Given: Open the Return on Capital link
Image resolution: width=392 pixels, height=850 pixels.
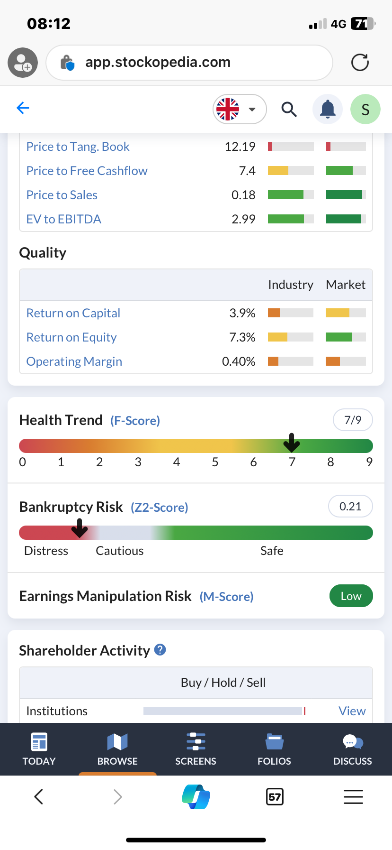Looking at the screenshot, I should (x=73, y=313).
